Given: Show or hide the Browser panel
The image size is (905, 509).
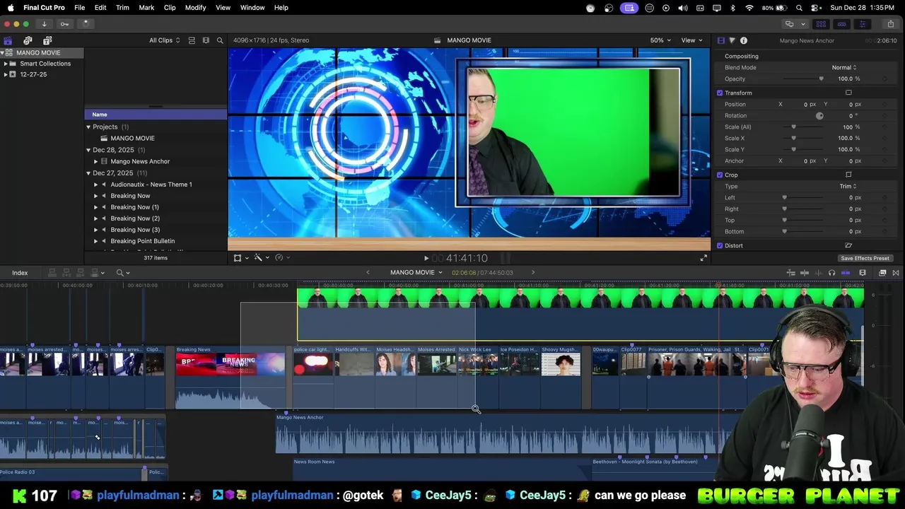Looking at the screenshot, I should click(821, 23).
